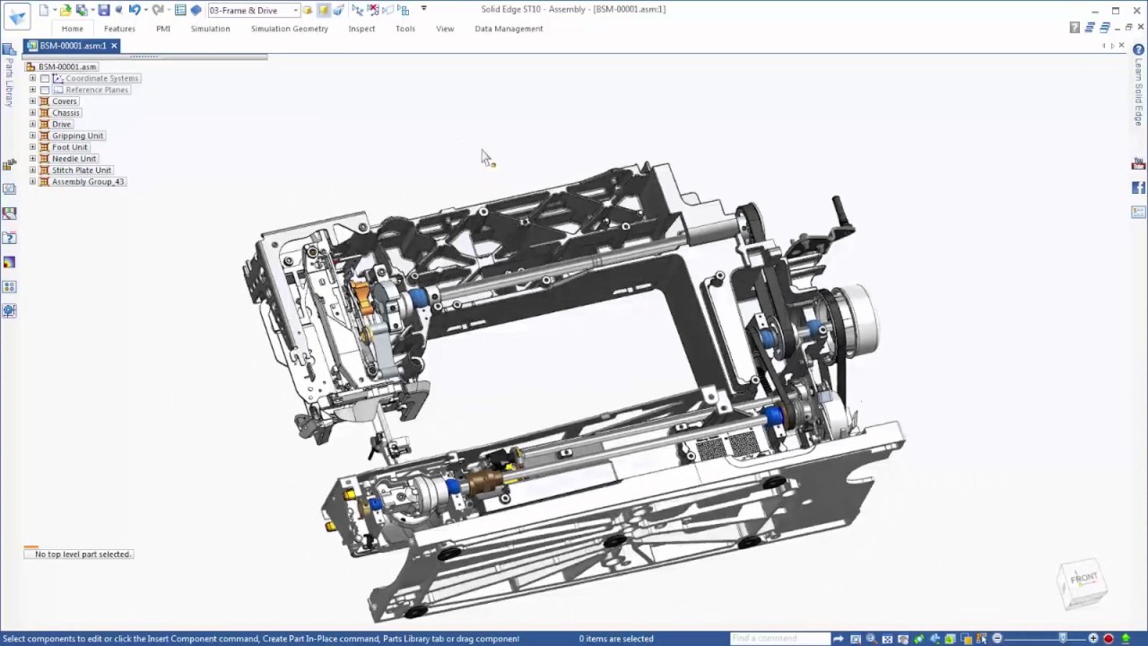
Task: Expand the Needle Unit tree node
Action: [x=32, y=159]
